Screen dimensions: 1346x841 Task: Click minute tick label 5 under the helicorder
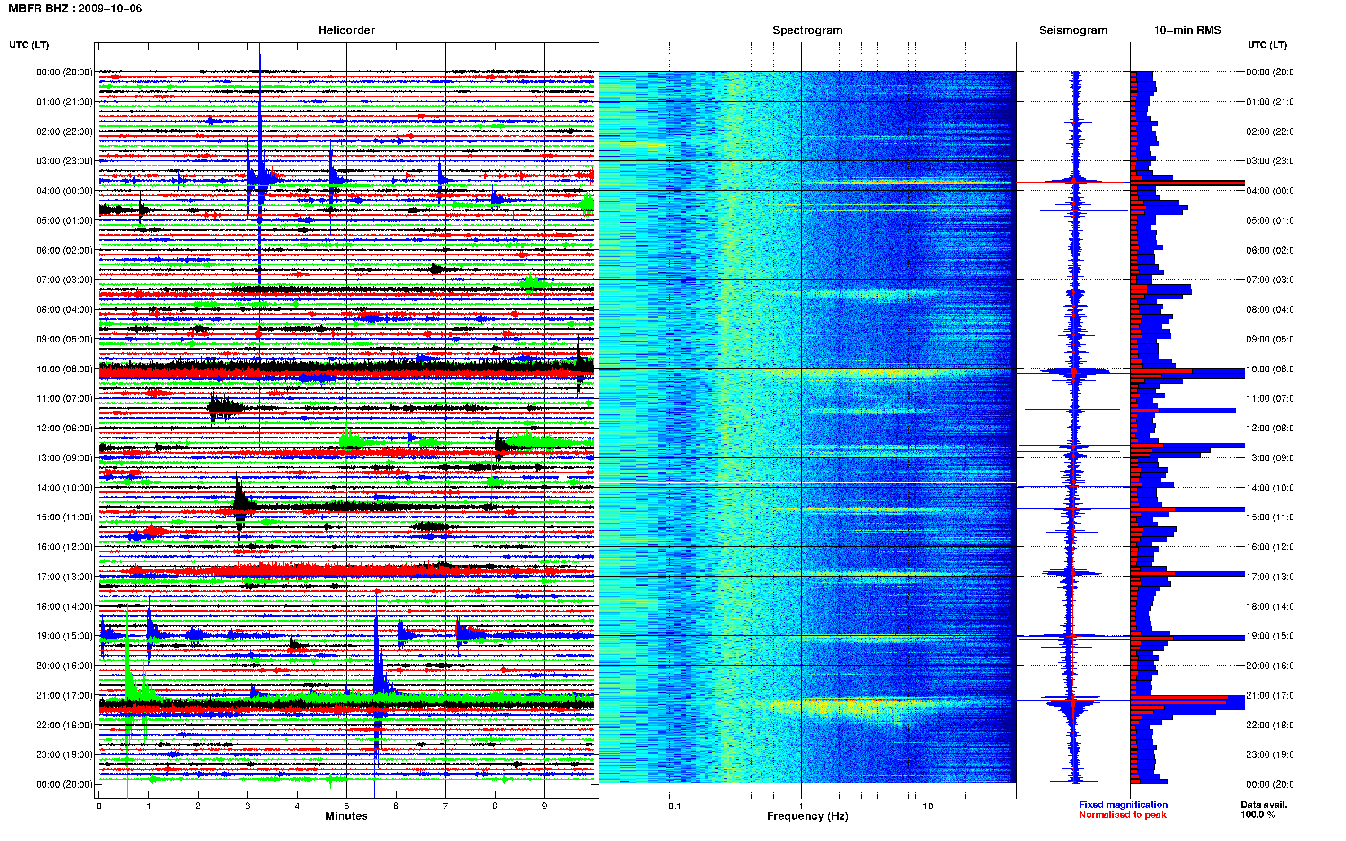click(346, 806)
